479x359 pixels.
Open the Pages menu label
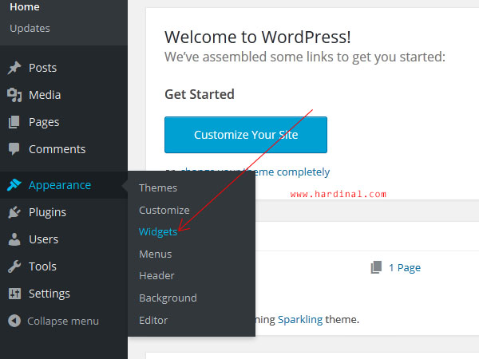click(44, 122)
